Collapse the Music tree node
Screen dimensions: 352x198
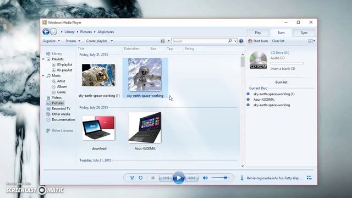pos(43,76)
